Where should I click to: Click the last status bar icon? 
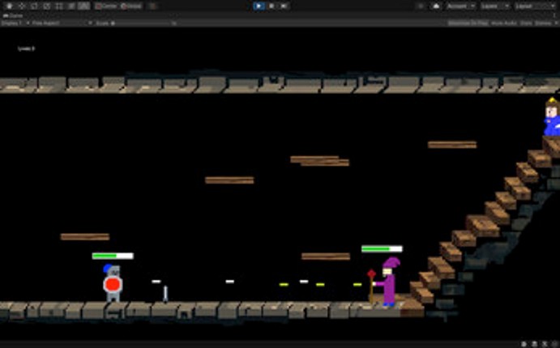pos(555,344)
